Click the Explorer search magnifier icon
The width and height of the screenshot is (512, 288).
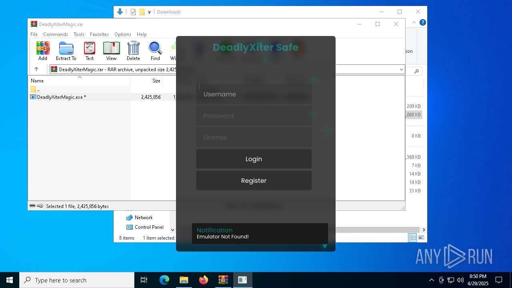click(x=416, y=71)
